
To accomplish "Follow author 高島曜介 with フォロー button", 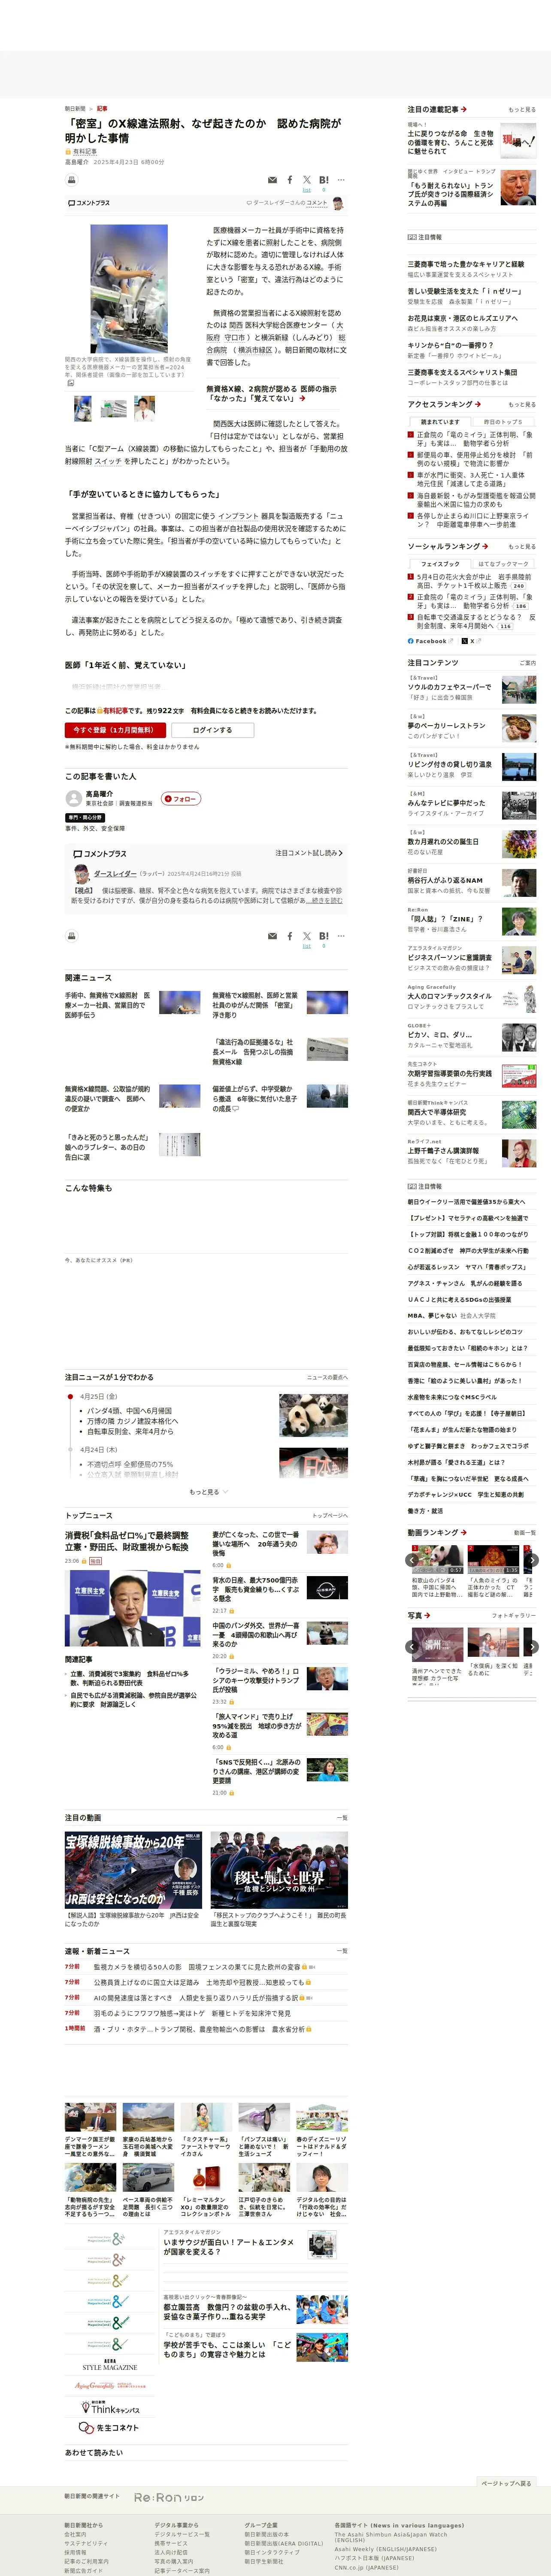I will pos(181,798).
